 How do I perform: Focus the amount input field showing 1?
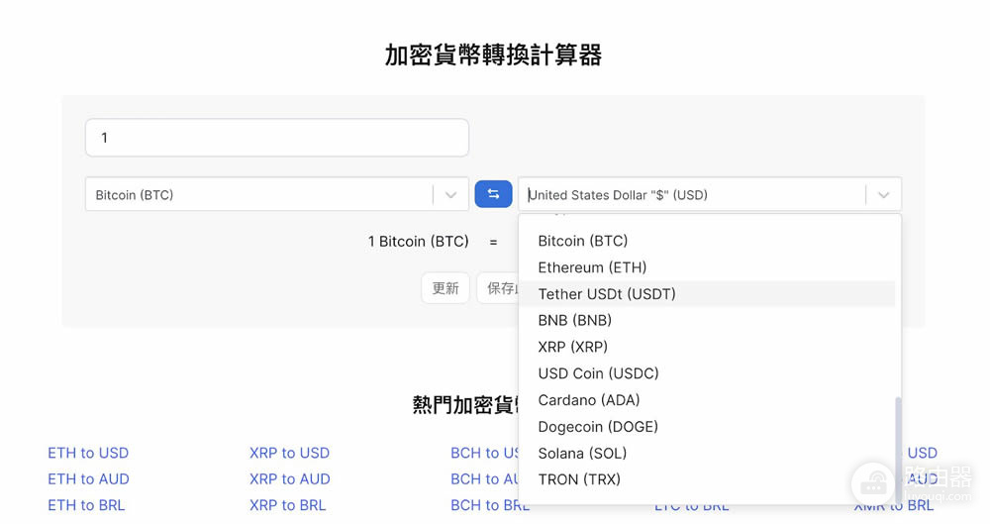click(276, 137)
